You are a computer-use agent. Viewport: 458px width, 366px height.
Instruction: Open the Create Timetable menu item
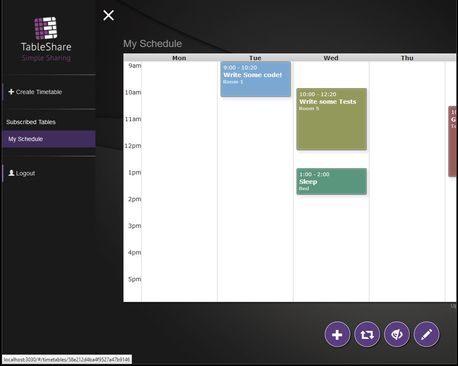pos(39,92)
